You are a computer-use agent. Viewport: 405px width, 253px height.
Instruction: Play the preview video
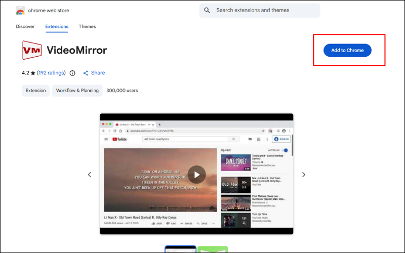[196, 175]
